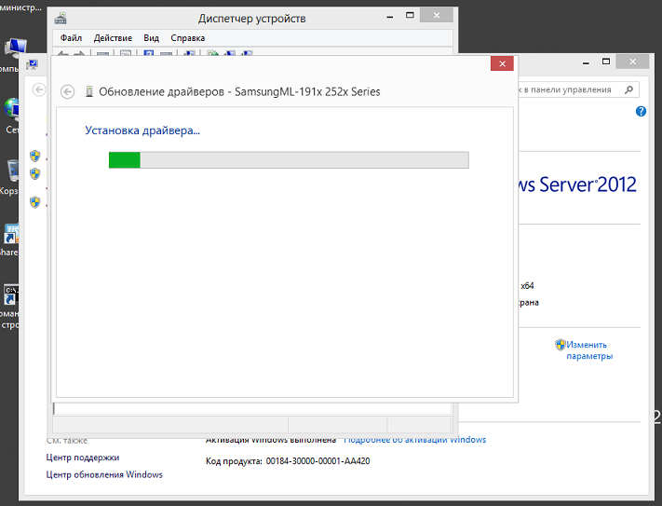Click the blue help question mark icon
662x506 pixels.
click(641, 111)
